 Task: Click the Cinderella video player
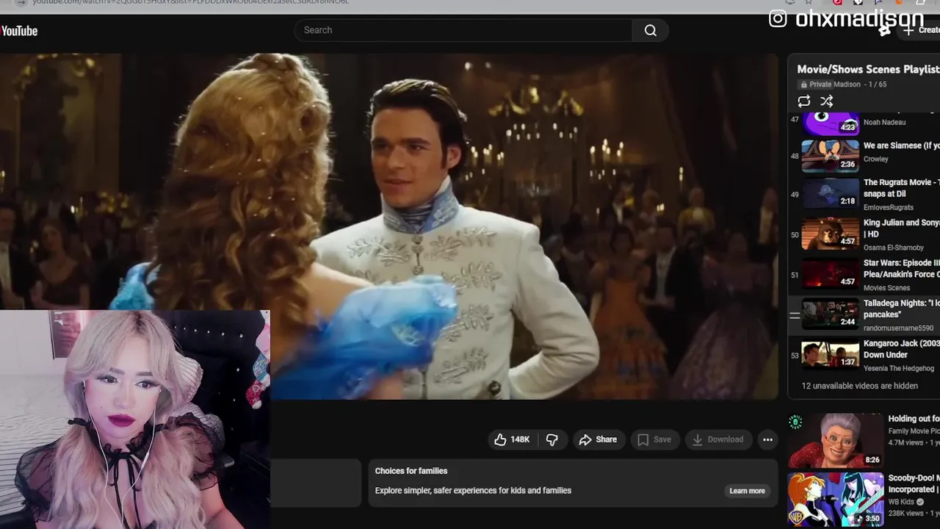click(x=388, y=226)
